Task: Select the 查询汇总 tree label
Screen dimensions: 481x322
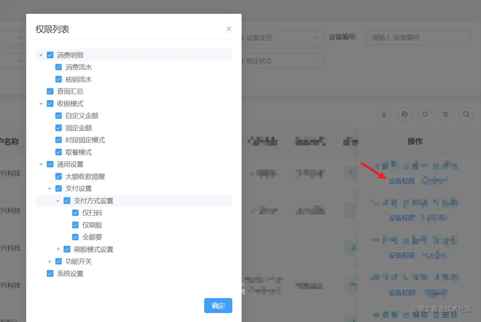Action: click(x=70, y=91)
